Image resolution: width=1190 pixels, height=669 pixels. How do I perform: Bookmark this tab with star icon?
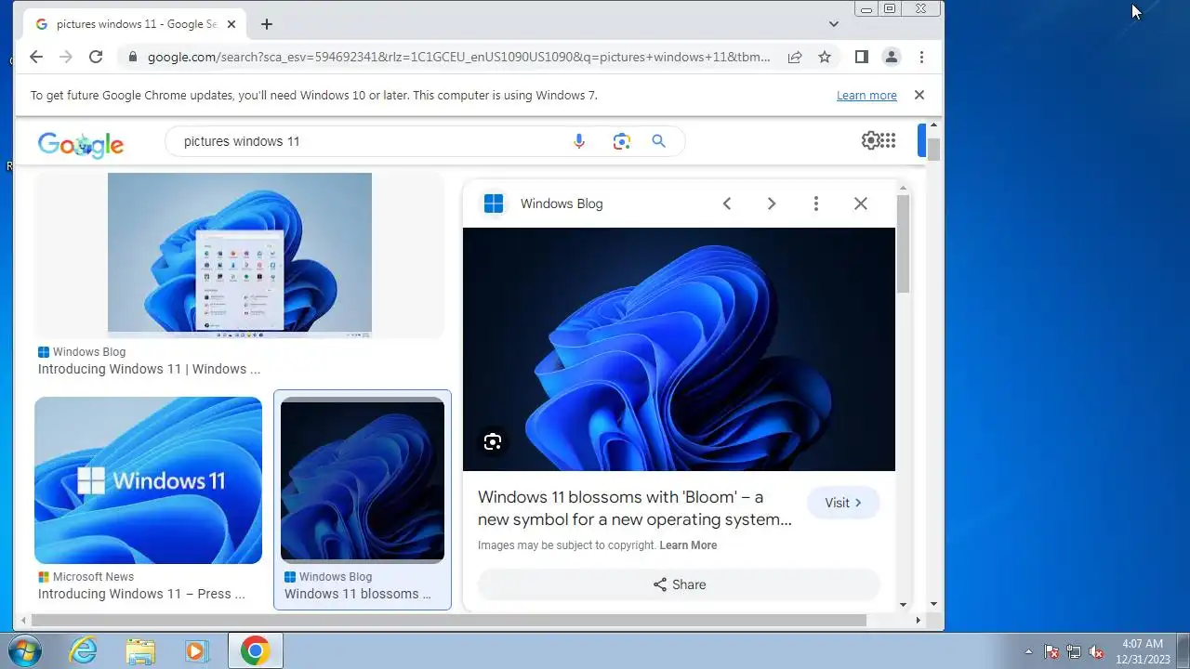click(825, 57)
